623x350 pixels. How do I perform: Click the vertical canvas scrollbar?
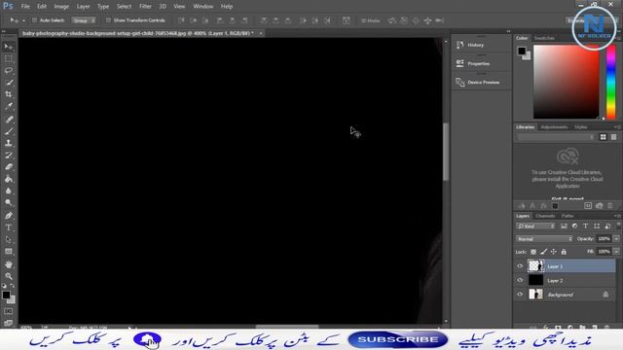click(x=446, y=151)
